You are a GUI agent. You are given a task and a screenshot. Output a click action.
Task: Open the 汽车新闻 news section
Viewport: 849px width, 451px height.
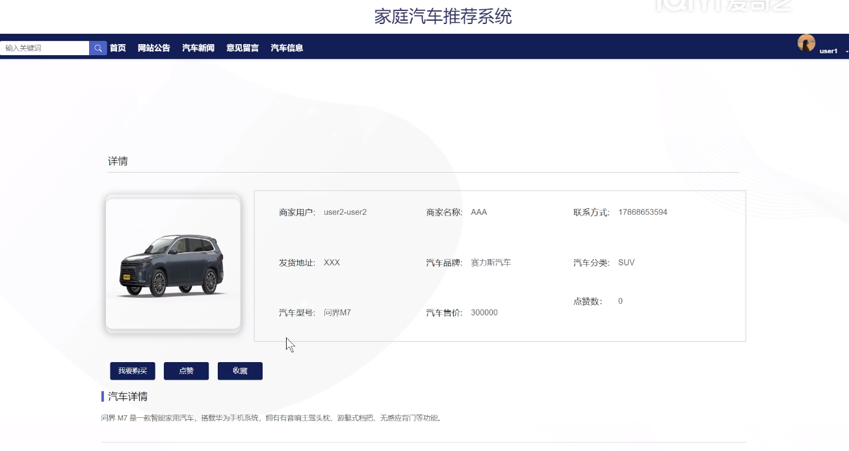[198, 48]
